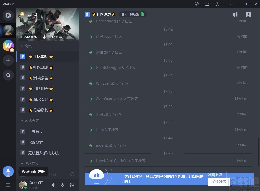
Task: Open the mail inbox icon in the titlebar
Action: click(x=207, y=4)
